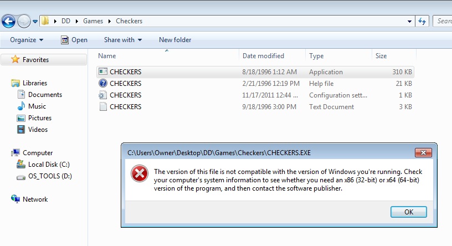Click the Text Document type text
Viewport: 452px width, 246px height.
click(x=331, y=107)
